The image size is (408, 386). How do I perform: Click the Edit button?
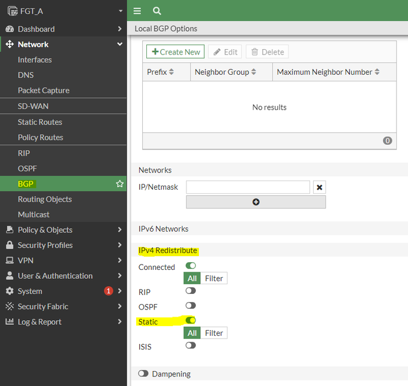[x=225, y=52]
